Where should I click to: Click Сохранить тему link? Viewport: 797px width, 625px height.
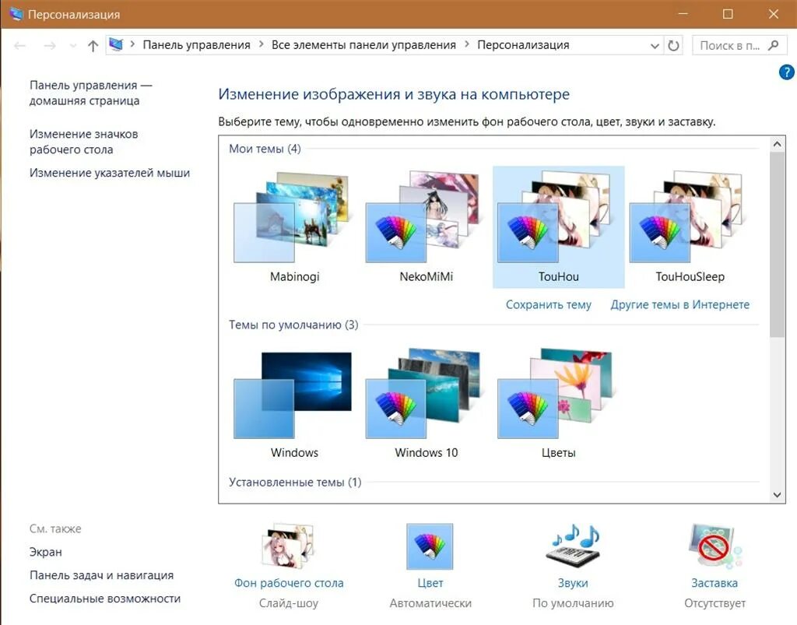[549, 304]
